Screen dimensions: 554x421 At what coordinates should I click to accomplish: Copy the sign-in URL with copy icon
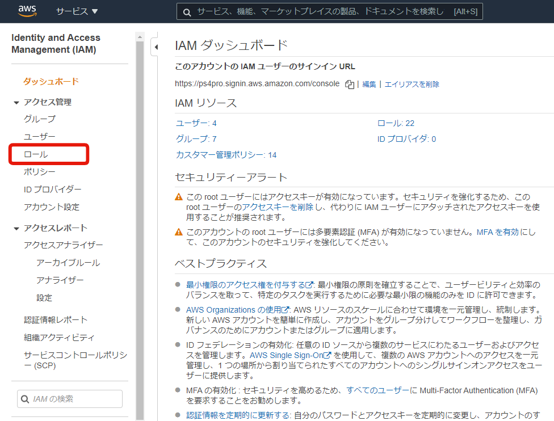tap(350, 85)
